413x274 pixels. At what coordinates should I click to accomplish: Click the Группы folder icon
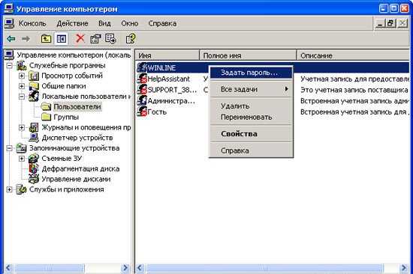pyautogui.click(x=46, y=117)
